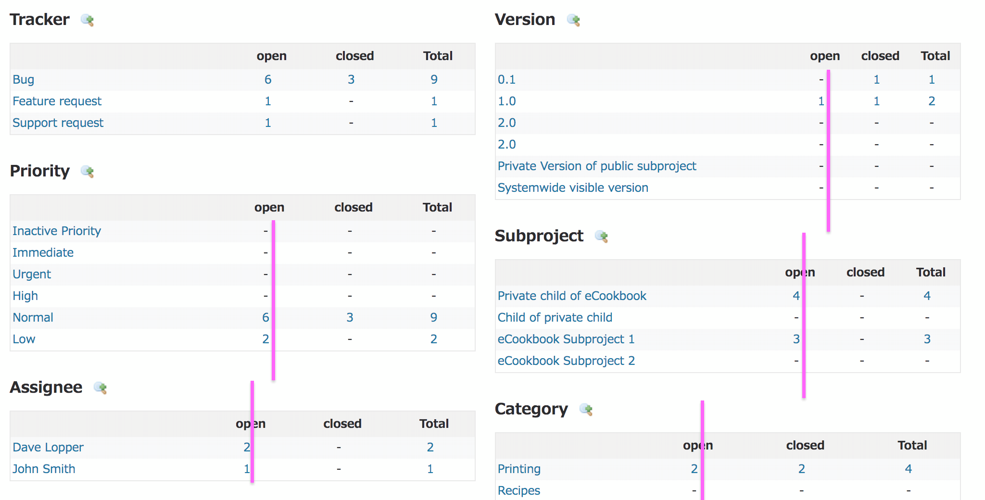Click the magnifier icon beside Tracker heading
The image size is (985, 500).
coord(88,20)
